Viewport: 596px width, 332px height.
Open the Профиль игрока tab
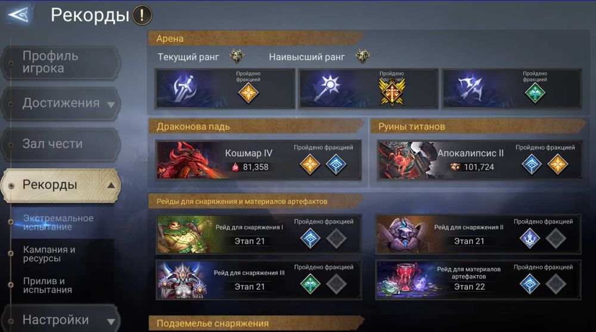(61, 62)
